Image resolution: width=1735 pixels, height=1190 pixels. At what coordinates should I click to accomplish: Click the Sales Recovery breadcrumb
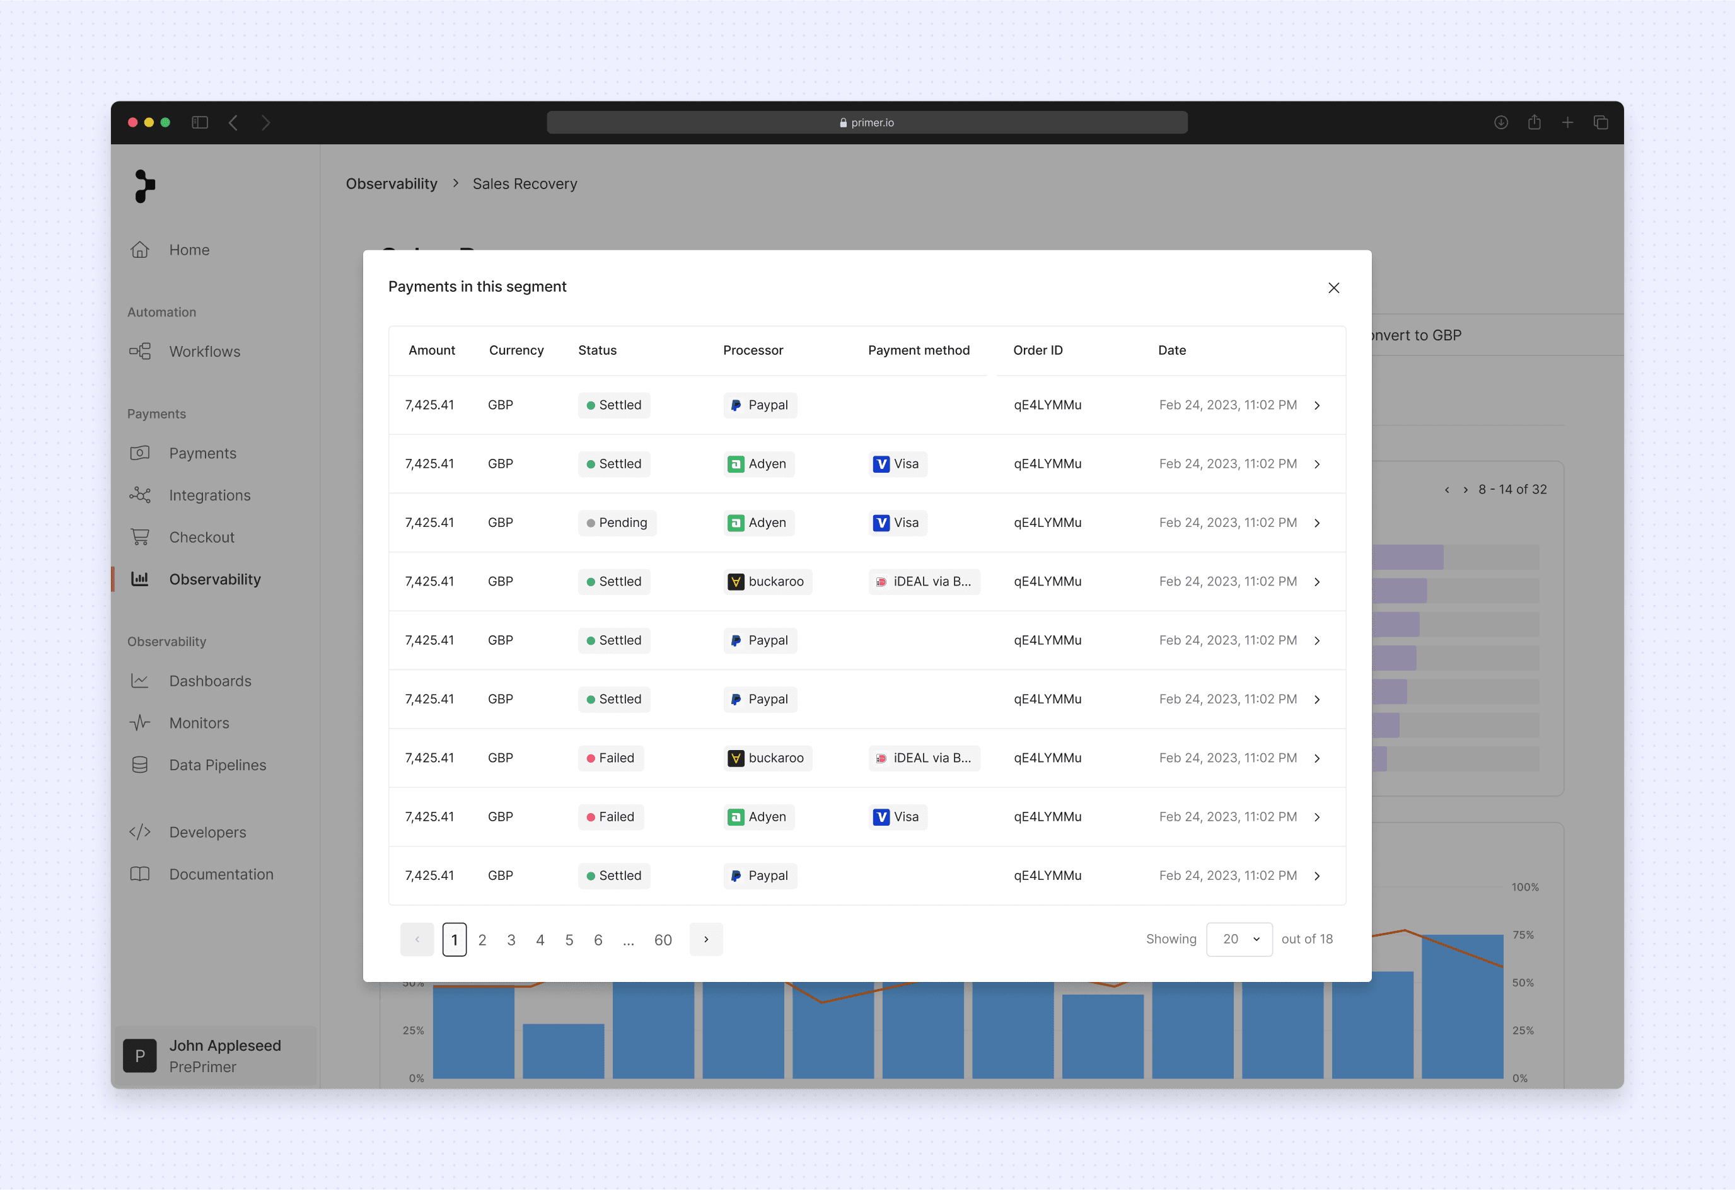pos(525,183)
